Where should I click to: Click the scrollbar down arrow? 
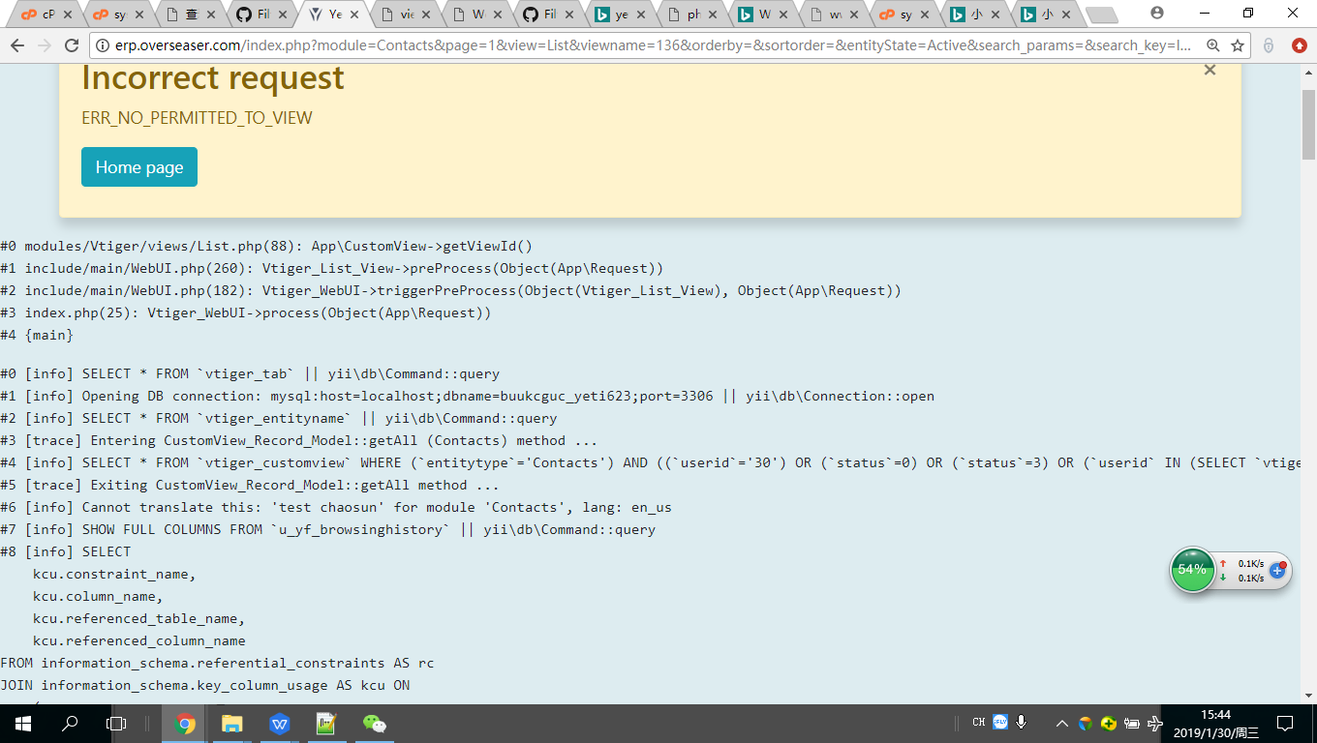1308,696
